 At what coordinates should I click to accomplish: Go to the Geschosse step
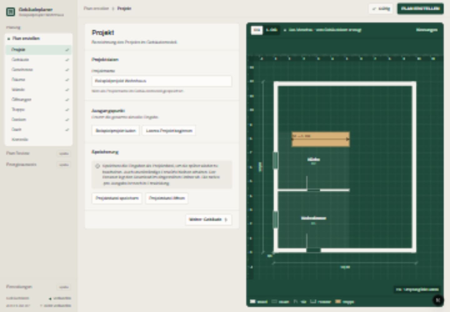click(39, 70)
